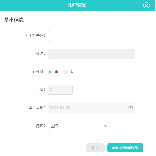Focus the 手机号码 input field
Image resolution: width=156 pixels, height=156 pixels.
click(91, 36)
